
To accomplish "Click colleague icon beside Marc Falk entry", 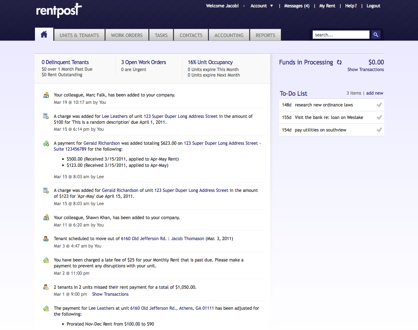I will coord(46,95).
